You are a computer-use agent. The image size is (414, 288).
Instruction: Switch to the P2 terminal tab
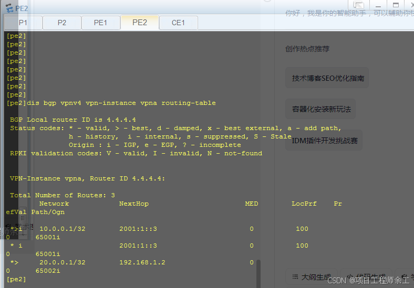pos(62,23)
